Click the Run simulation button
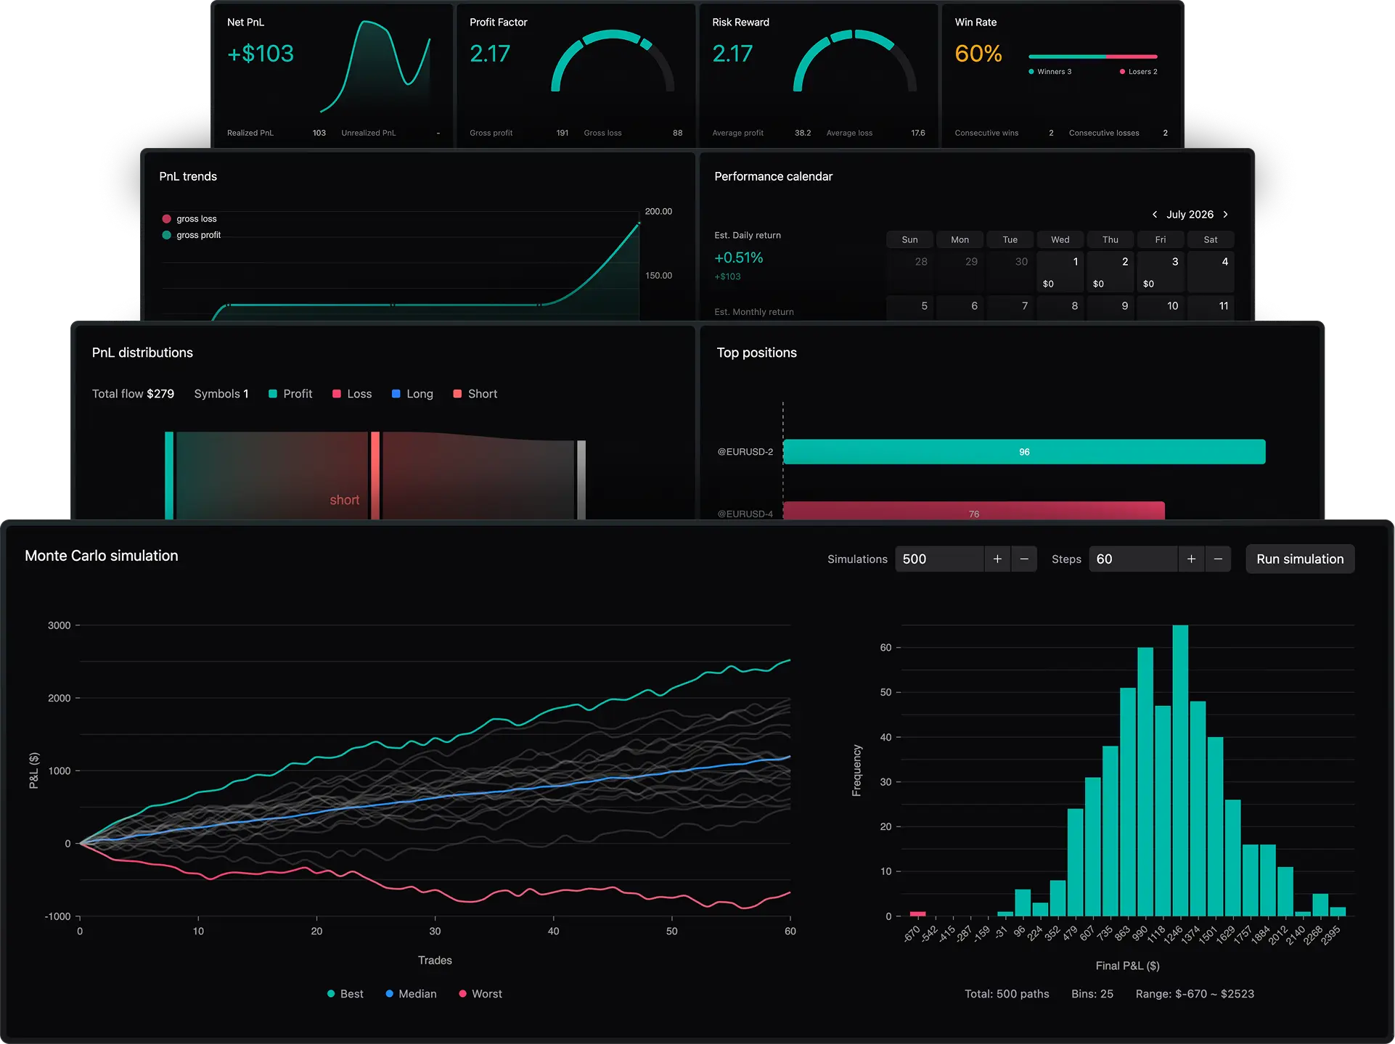 1300,559
